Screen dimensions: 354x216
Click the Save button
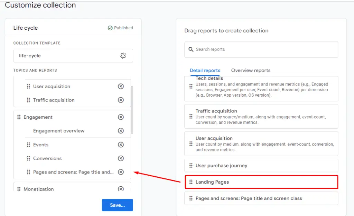117,205
